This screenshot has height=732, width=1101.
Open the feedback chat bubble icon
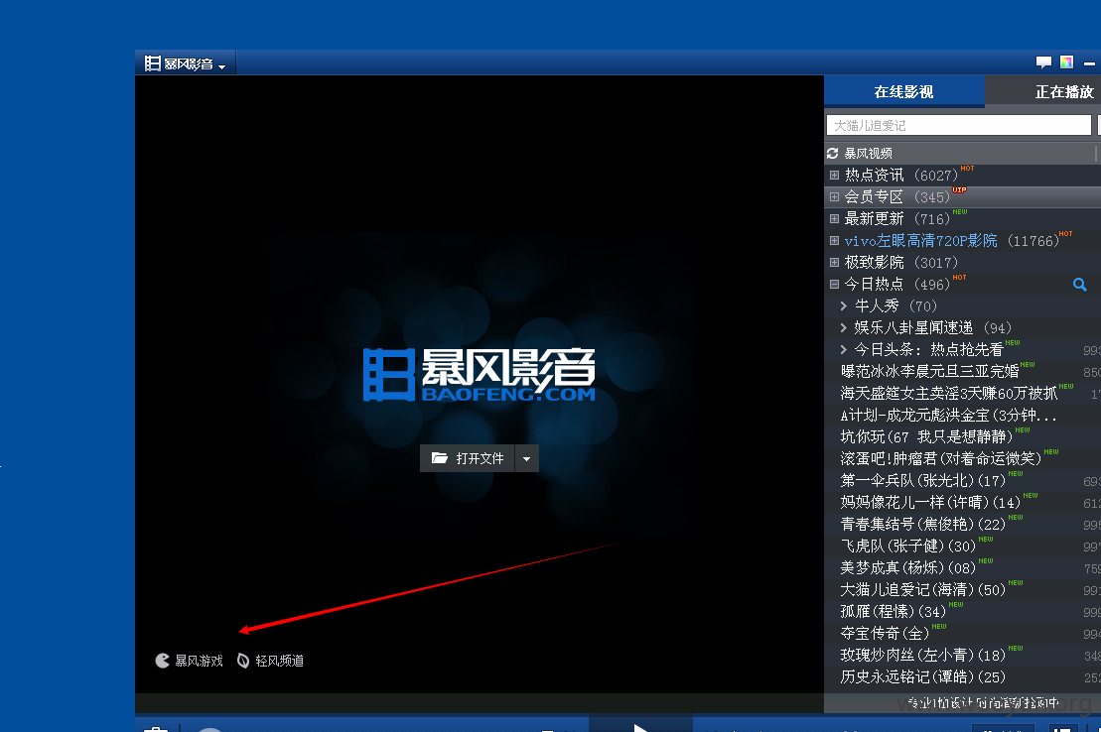pyautogui.click(x=1043, y=62)
